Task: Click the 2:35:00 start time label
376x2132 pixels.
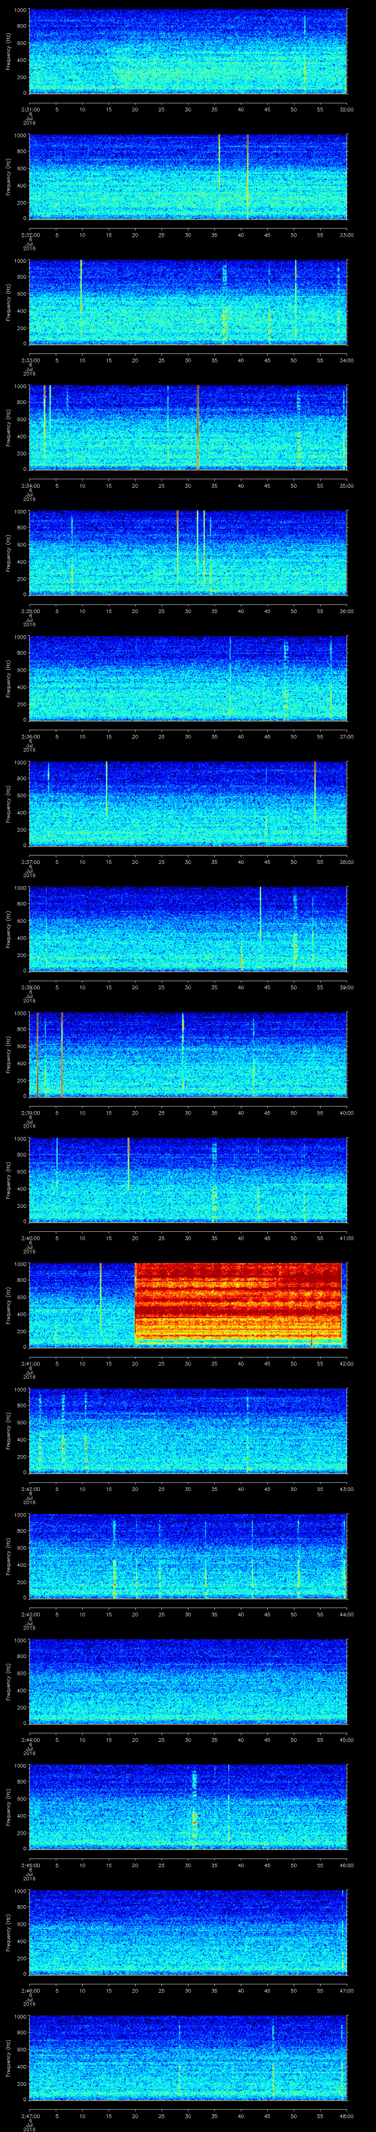Action: pos(30,611)
